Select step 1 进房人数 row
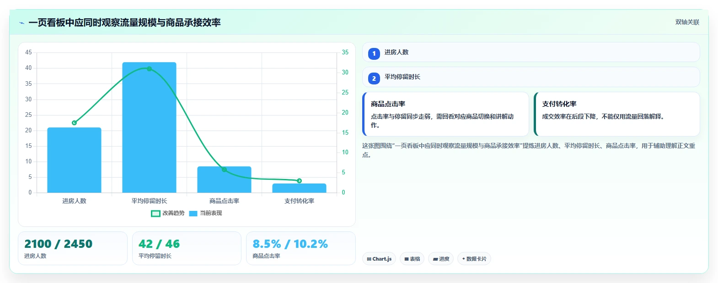The height and width of the screenshot is (283, 718). coord(531,52)
